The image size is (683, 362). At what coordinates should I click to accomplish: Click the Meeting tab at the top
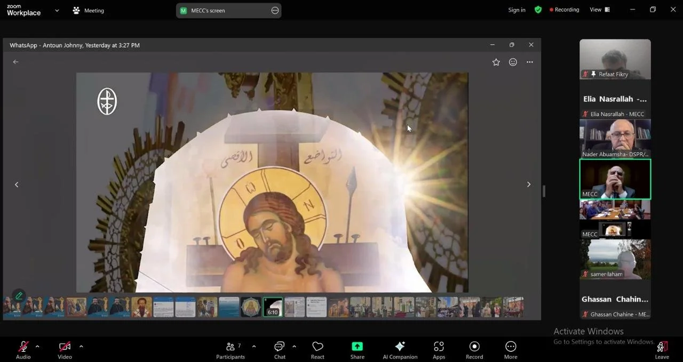[89, 10]
